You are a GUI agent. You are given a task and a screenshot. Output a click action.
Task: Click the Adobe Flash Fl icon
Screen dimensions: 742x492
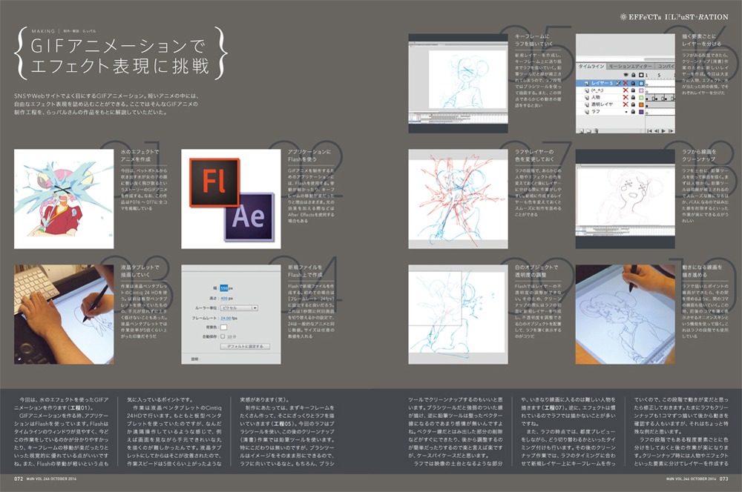point(214,182)
